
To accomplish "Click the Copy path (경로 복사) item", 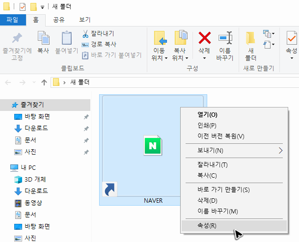I will pos(99,44).
